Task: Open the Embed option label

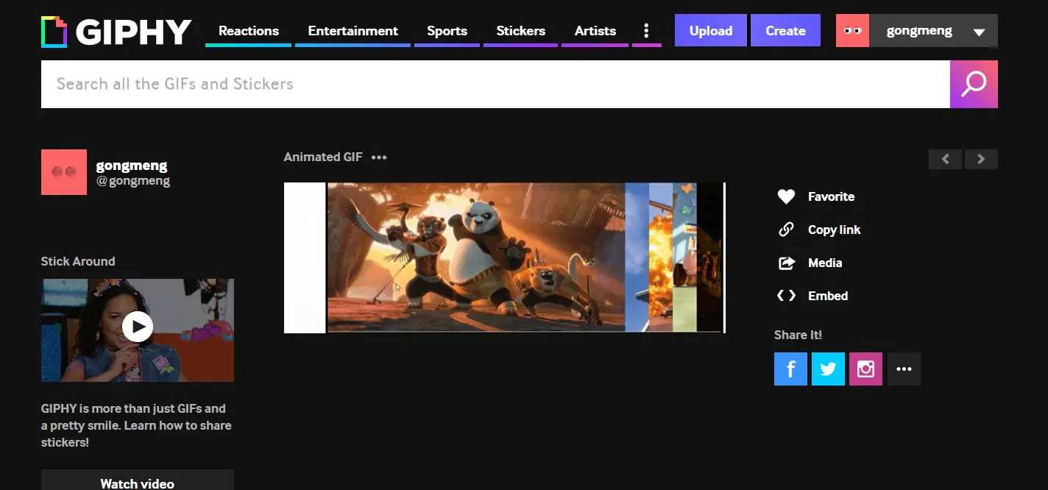Action: coord(828,296)
